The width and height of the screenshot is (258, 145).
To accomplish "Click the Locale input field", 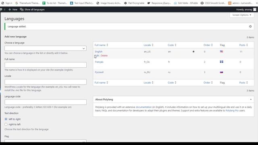I will (46, 82).
